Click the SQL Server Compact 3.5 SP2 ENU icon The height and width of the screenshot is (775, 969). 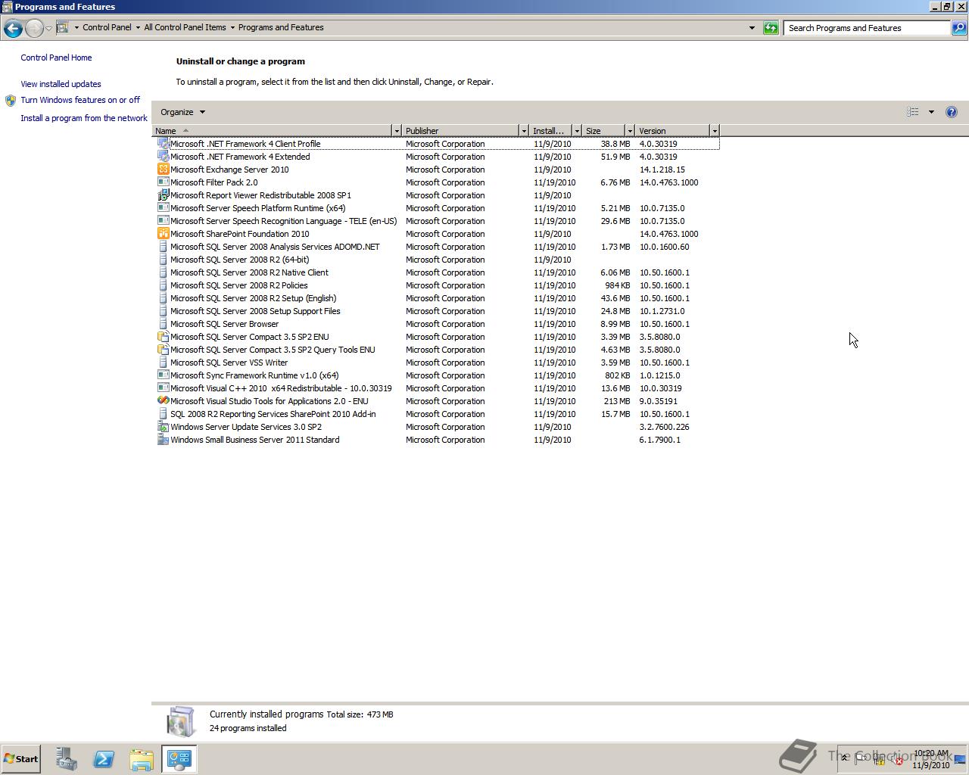pyautogui.click(x=163, y=337)
